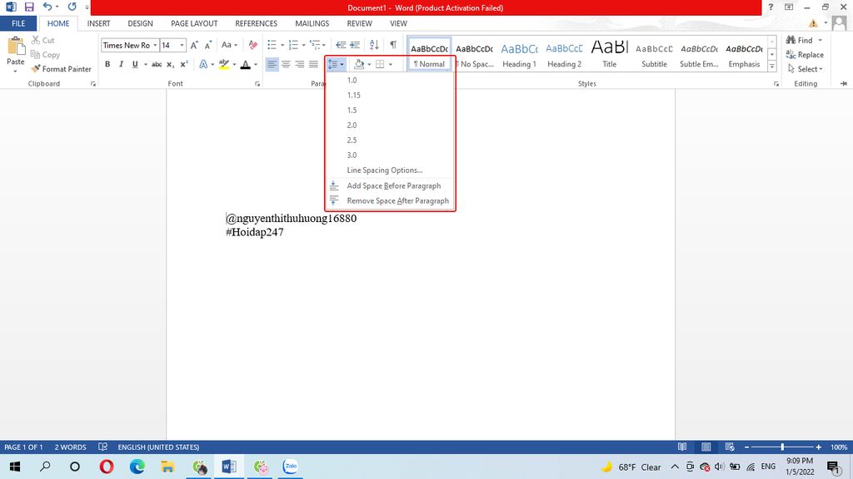Click the Line and Paragraph Spacing icon
This screenshot has width=853, height=479.
(x=333, y=64)
